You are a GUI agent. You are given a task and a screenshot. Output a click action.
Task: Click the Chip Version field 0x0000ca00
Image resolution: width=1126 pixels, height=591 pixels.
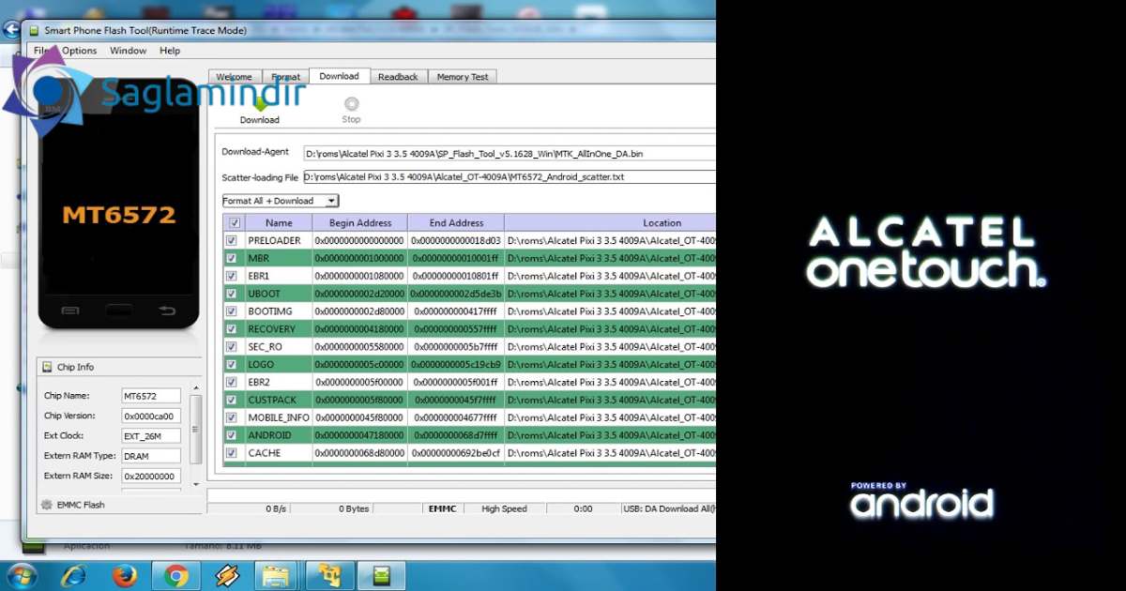(151, 416)
